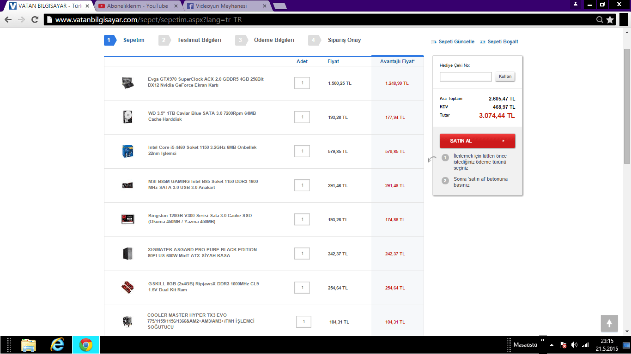Click the browser address bar URL

coord(149,20)
